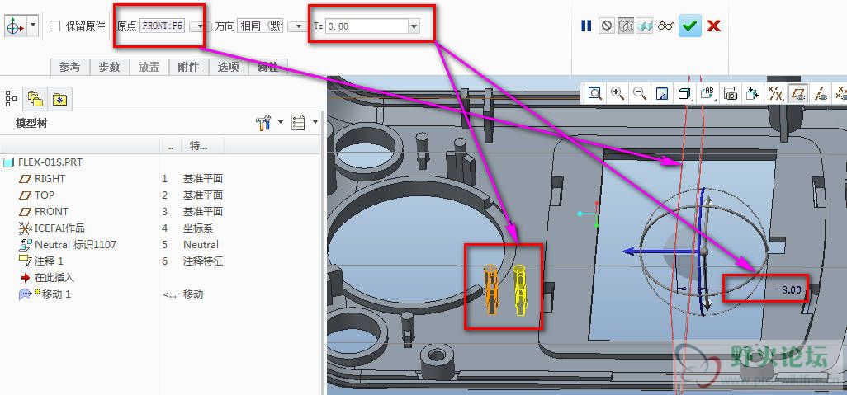
Task: Click the model tree settings tools icon
Action: [x=263, y=123]
